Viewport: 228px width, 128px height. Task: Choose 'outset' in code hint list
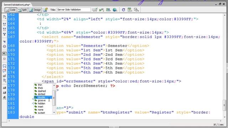click(43, 113)
